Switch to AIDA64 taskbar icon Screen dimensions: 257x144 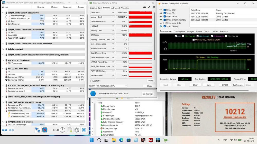click(151, 140)
